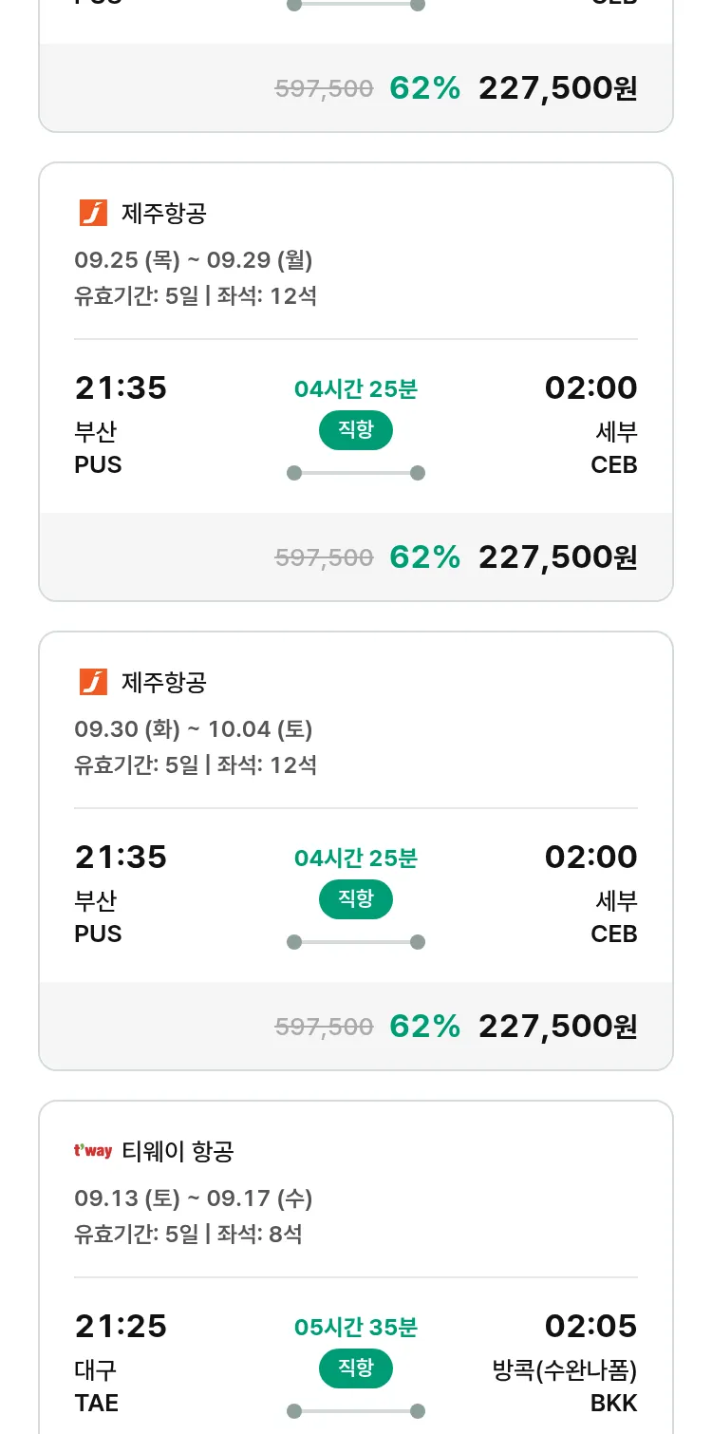The width and height of the screenshot is (712, 1434).
Task: Click 직항 badge on the 09.30 flight
Action: 355,899
